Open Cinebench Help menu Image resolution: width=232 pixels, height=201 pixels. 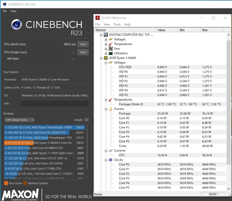(13, 11)
